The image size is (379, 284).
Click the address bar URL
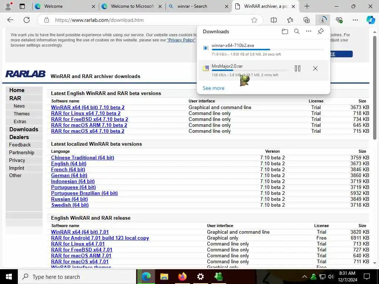(x=99, y=20)
